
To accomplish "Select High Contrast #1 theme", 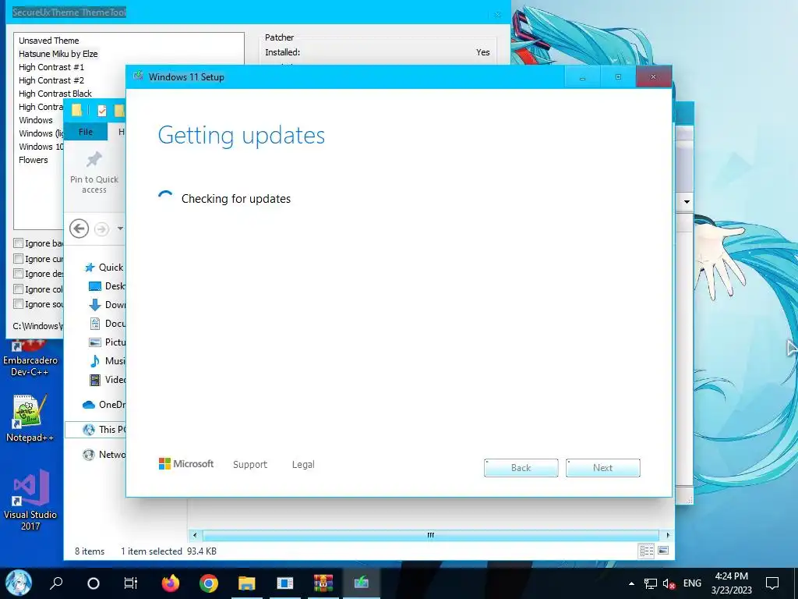I will (x=51, y=67).
